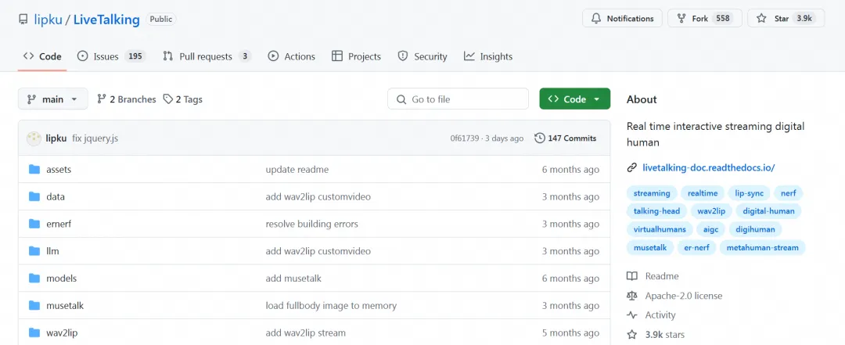845x345 pixels.
Task: Open the fix jquery.js commit message
Action: pyautogui.click(x=95, y=138)
